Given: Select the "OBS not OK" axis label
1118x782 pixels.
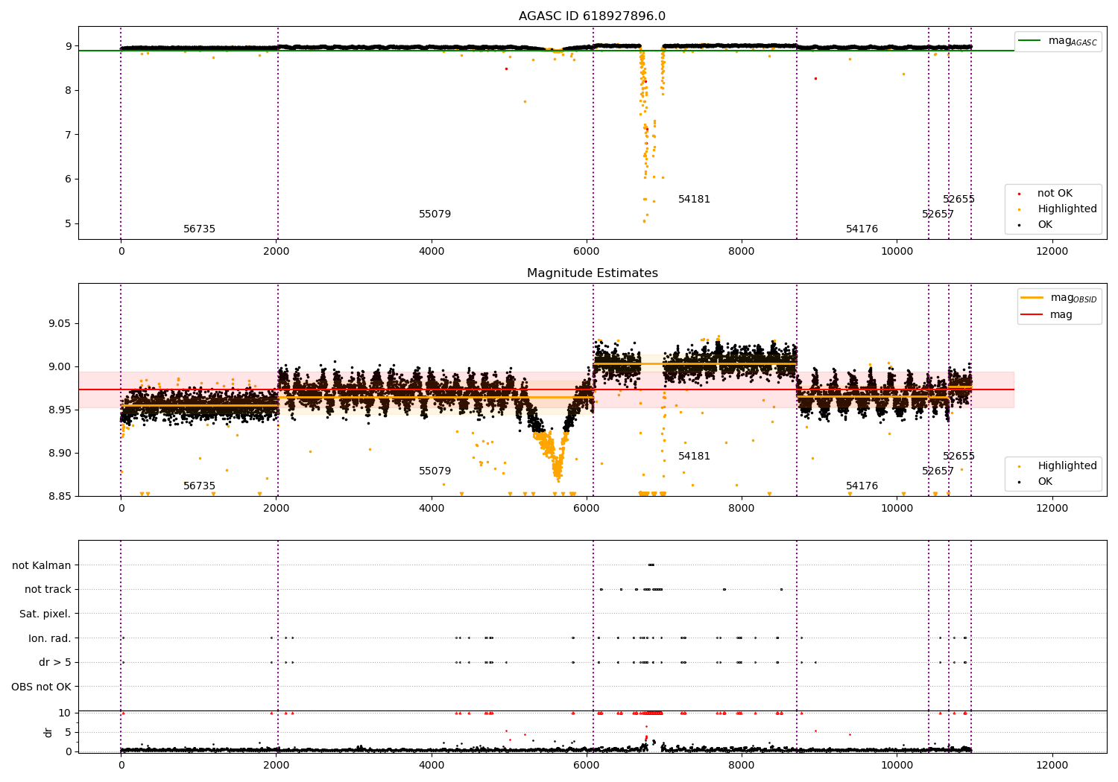Looking at the screenshot, I should [x=41, y=687].
